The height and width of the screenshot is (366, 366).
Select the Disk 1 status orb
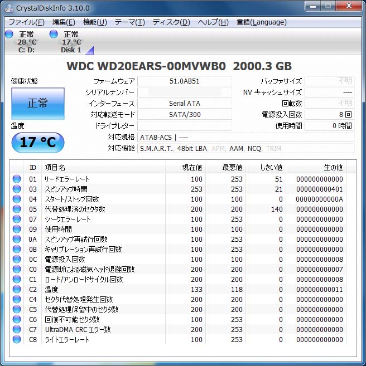tap(54, 35)
